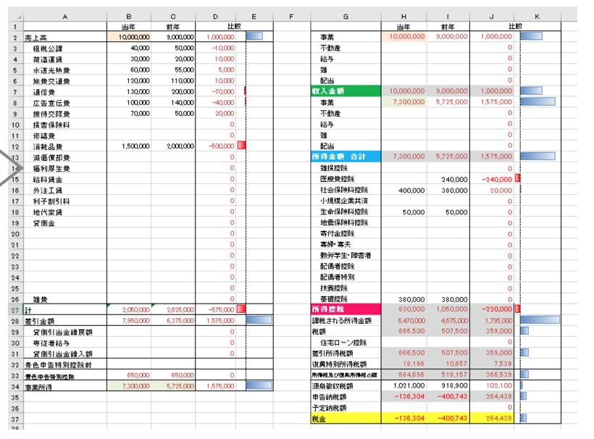594x439 pixels.
Task: Click the 復興特別所得税額 label cell
Action: (346, 364)
